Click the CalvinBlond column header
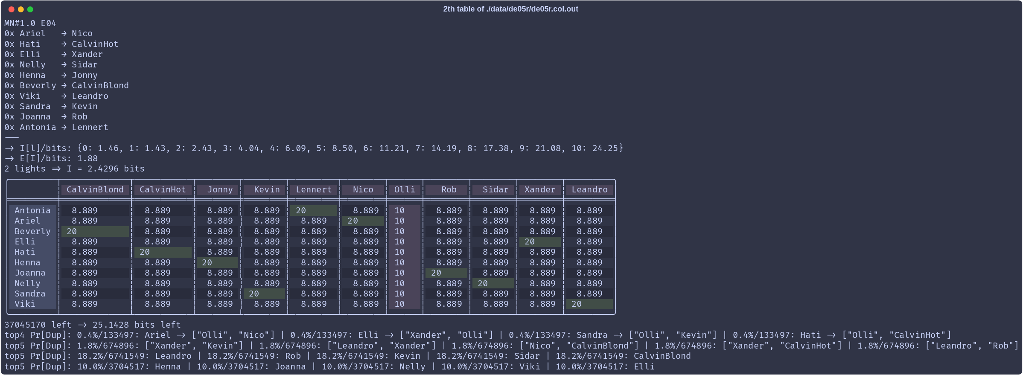 [95, 189]
